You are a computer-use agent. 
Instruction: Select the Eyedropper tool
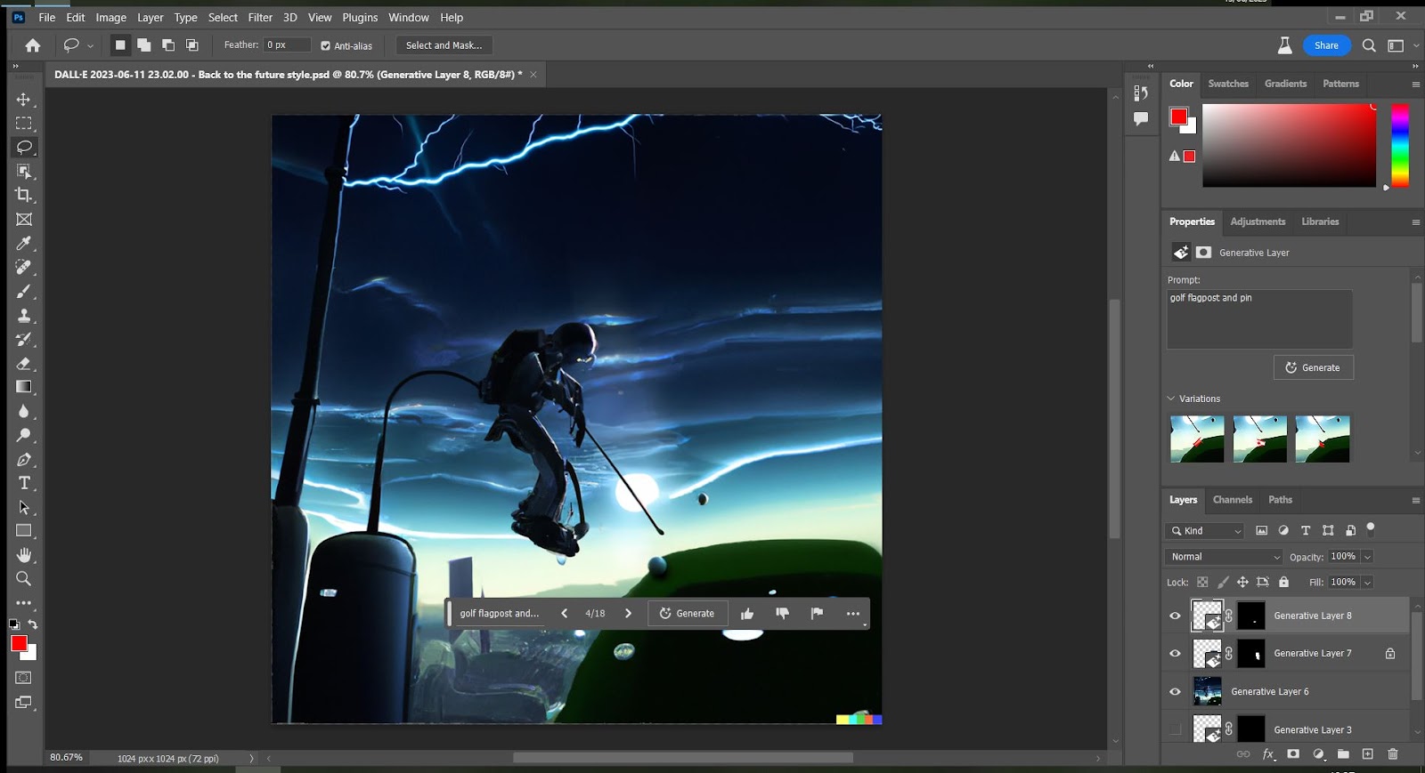(24, 243)
